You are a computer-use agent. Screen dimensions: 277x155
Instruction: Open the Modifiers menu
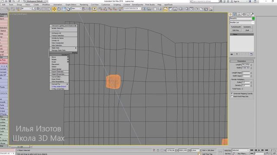[x=46, y=5]
